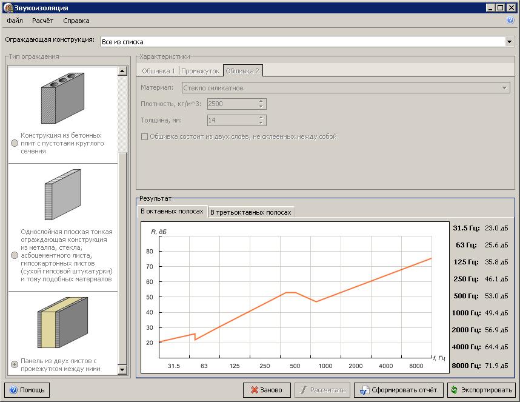
Task: Expand the Ограждающая конструкция dropdown
Action: 509,41
